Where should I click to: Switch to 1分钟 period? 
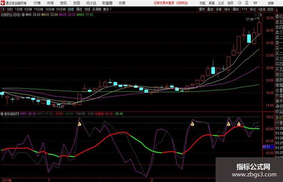[x=19, y=9]
